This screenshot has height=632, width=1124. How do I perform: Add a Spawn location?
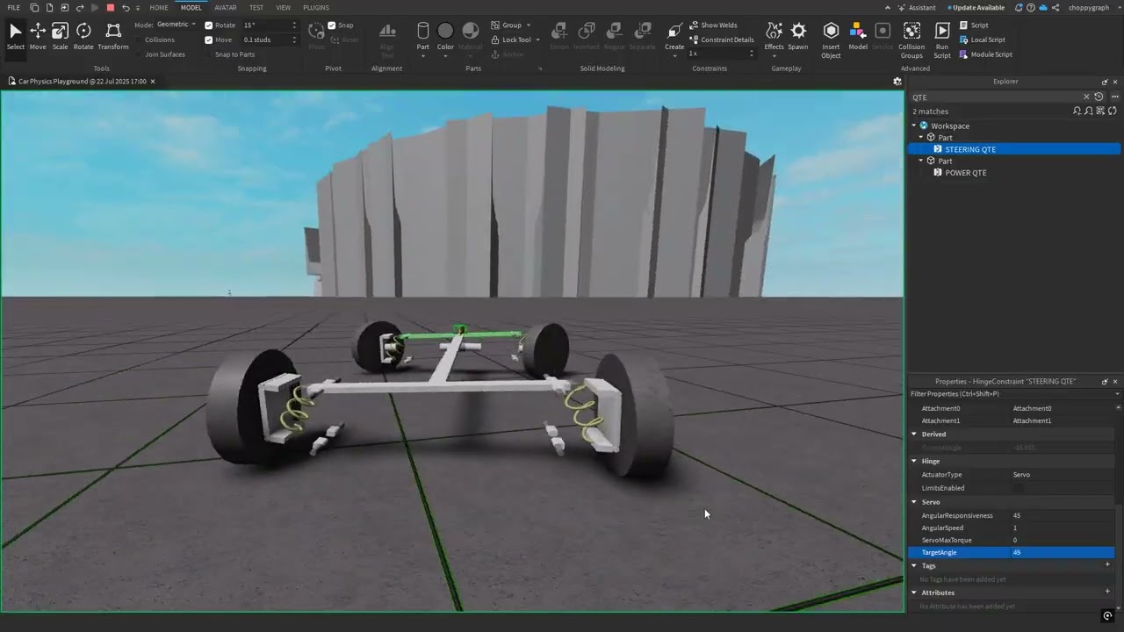coord(798,37)
